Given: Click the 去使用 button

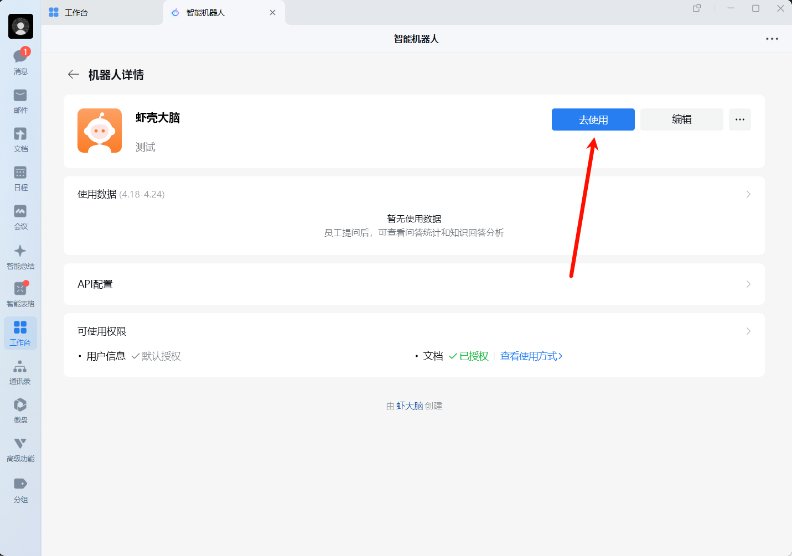Looking at the screenshot, I should click(593, 119).
